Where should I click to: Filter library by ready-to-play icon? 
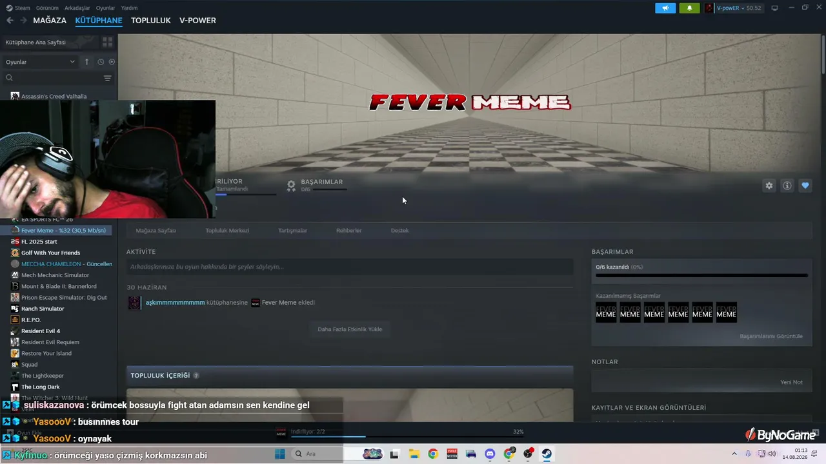(x=112, y=62)
